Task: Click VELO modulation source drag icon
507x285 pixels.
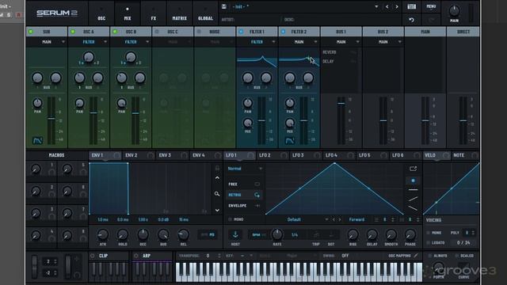Action: [x=446, y=155]
